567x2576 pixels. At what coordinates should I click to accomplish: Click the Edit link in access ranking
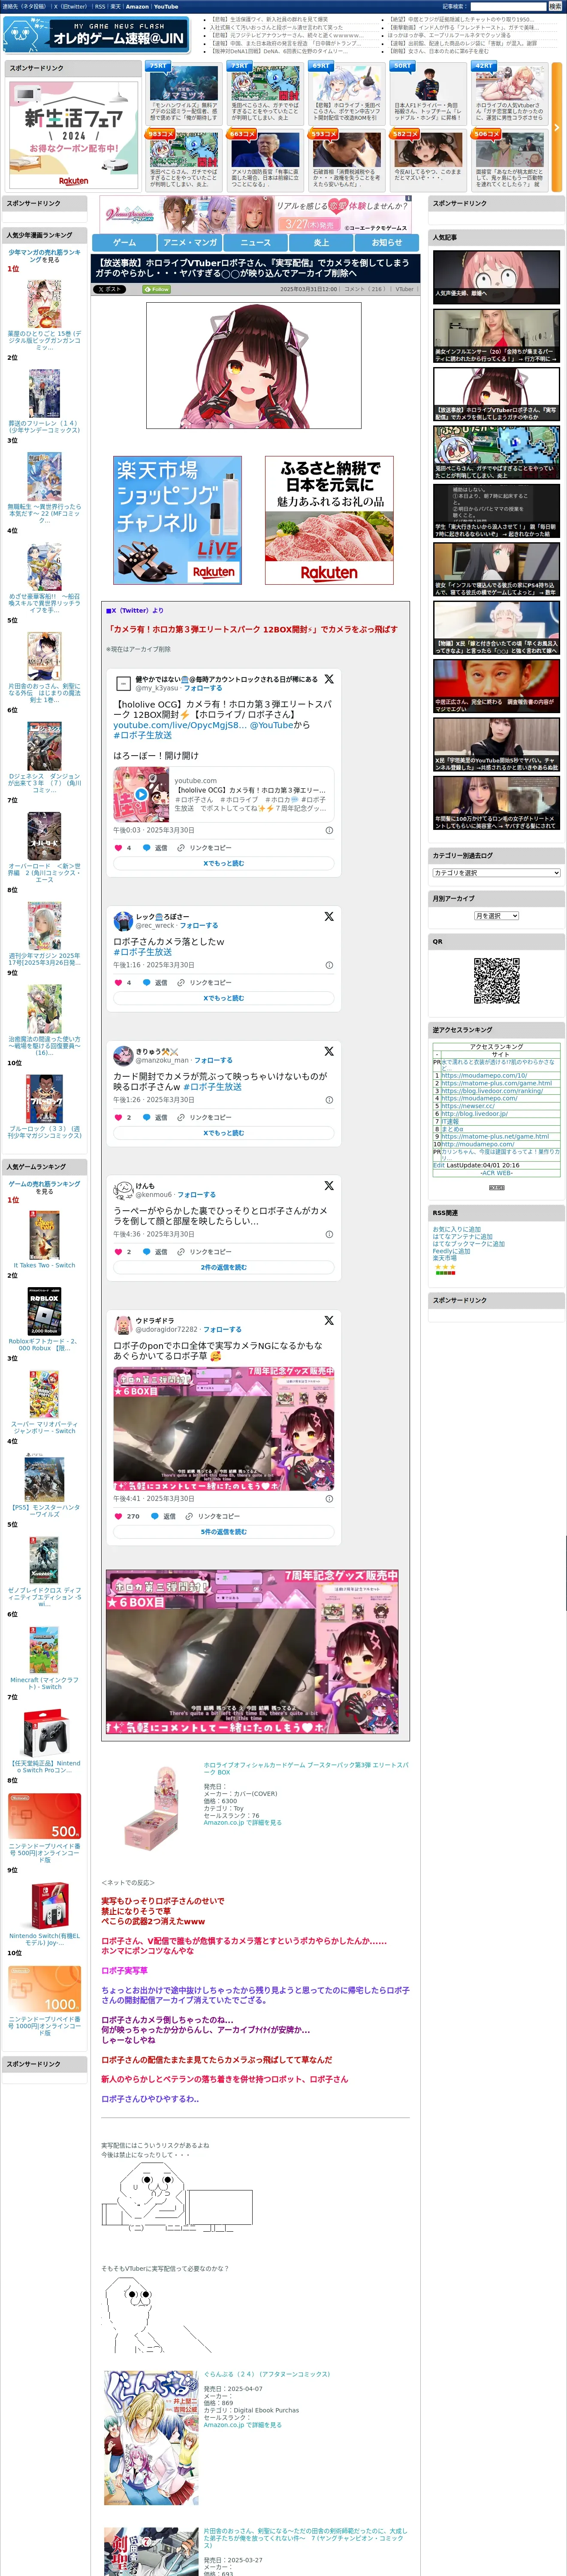438,1165
